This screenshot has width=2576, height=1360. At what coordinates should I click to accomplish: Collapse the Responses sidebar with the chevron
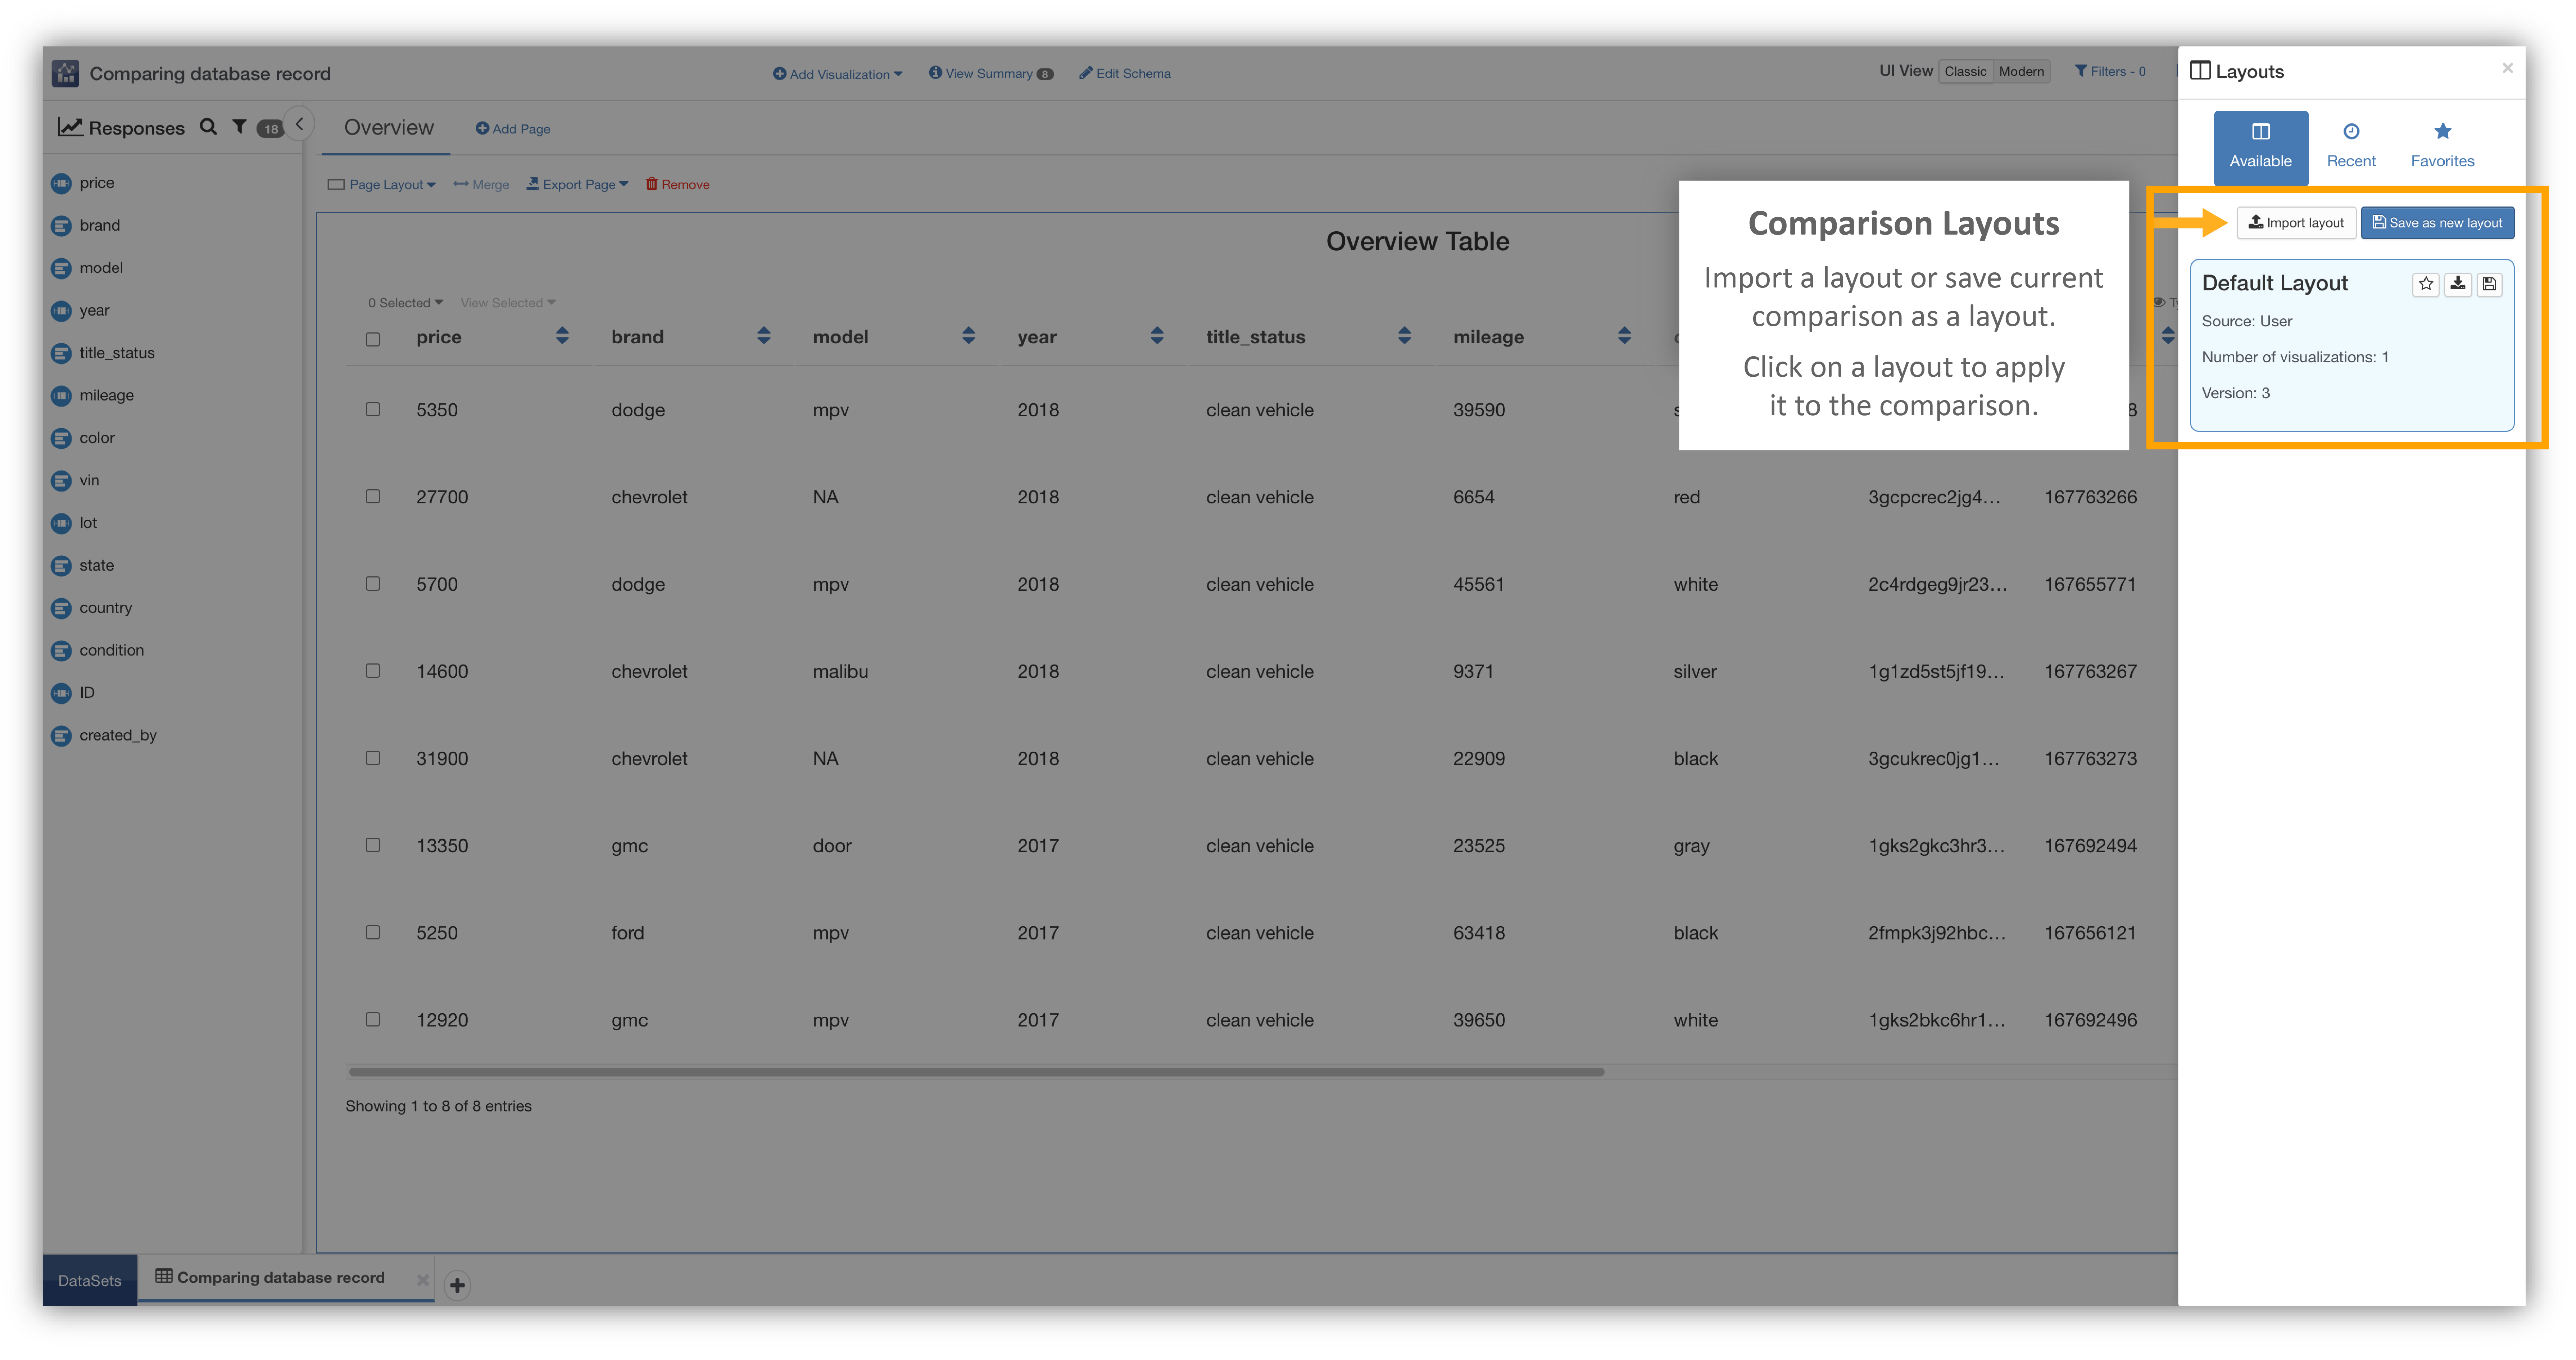(x=299, y=125)
